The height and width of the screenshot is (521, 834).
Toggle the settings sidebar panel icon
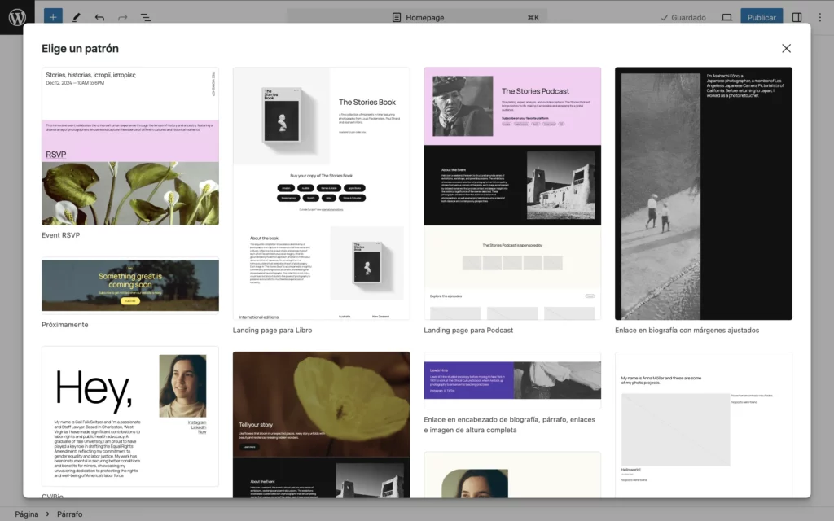pos(797,17)
